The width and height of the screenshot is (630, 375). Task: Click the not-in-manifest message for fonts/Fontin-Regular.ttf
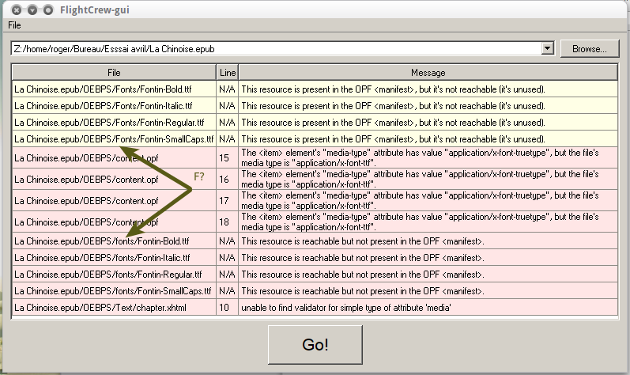tap(428, 274)
